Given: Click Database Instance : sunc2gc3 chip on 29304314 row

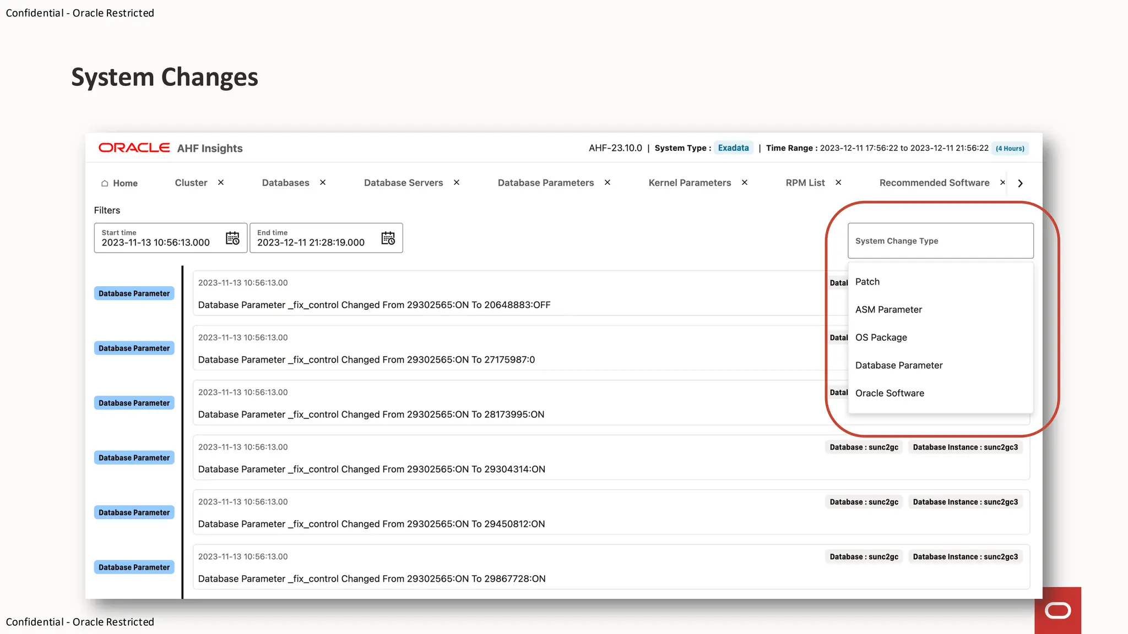Looking at the screenshot, I should click(x=965, y=447).
